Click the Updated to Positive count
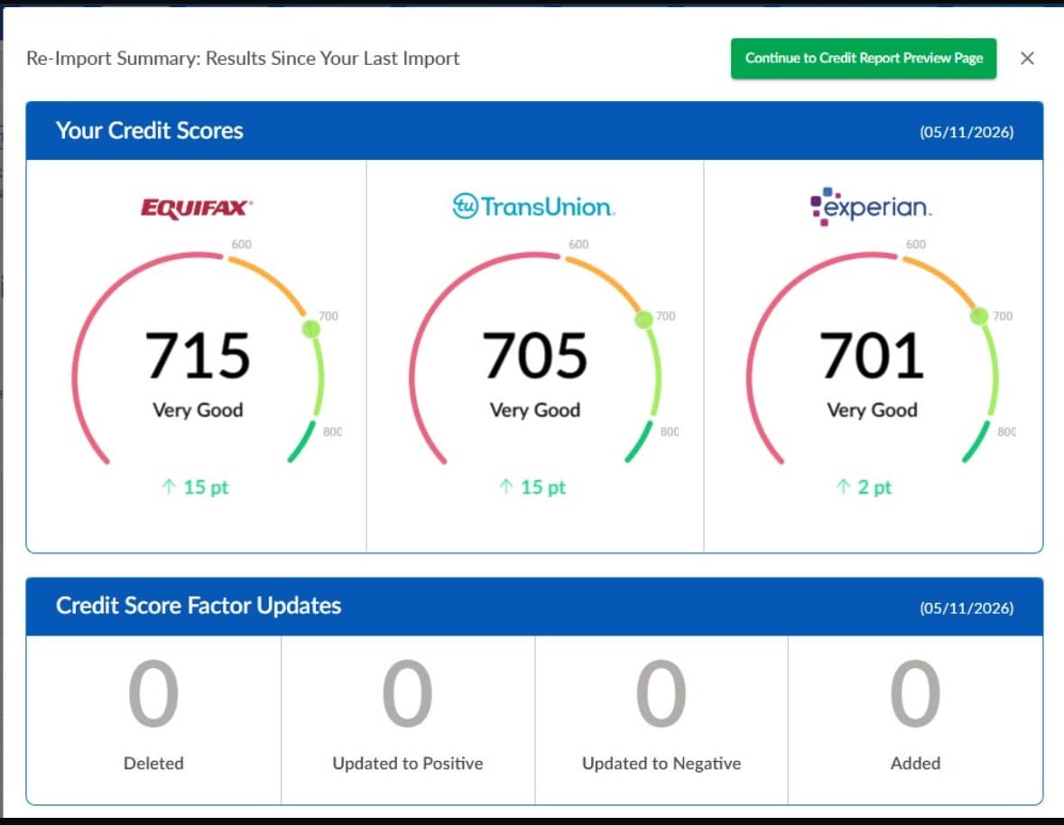The image size is (1064, 825). point(407,693)
